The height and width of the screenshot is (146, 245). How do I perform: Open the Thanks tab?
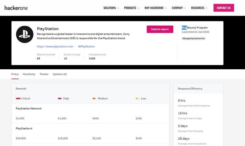pos(44,74)
